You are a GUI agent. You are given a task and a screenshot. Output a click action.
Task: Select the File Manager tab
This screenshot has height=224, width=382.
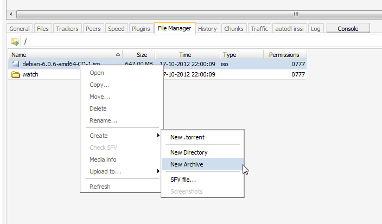[x=175, y=28]
